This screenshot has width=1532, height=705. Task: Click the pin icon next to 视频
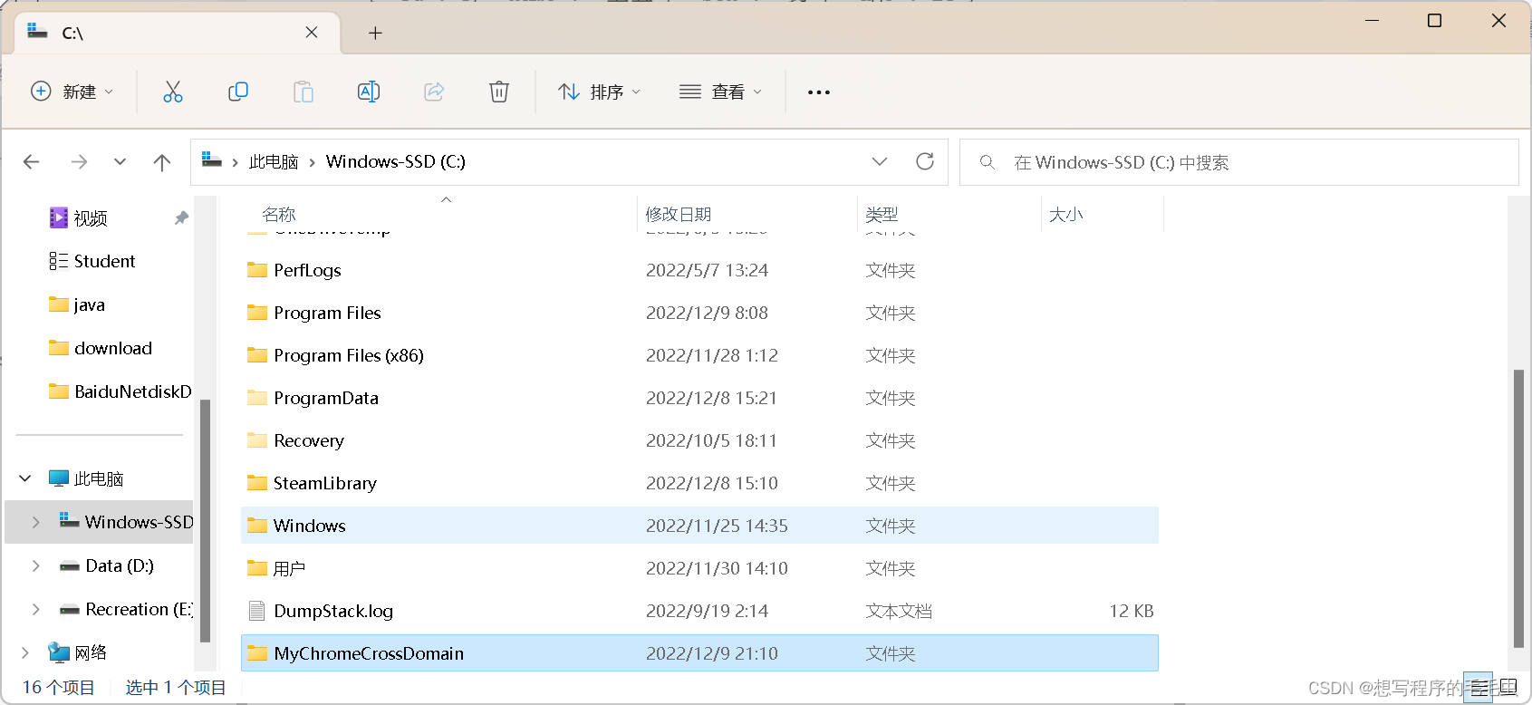[x=181, y=217]
